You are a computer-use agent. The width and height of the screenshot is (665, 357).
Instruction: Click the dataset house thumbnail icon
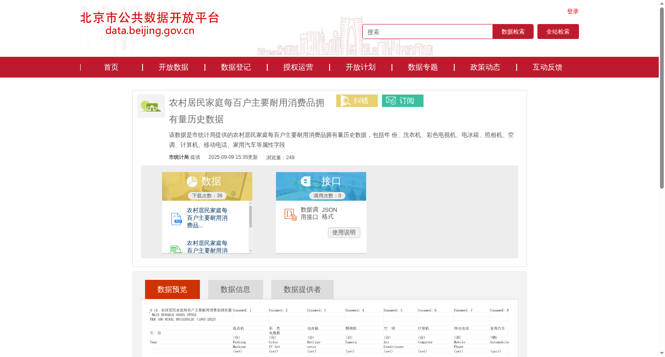[x=151, y=106]
